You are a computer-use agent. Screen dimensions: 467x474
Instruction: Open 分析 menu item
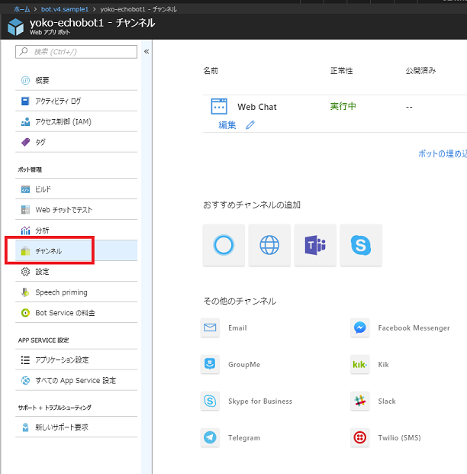click(76, 231)
